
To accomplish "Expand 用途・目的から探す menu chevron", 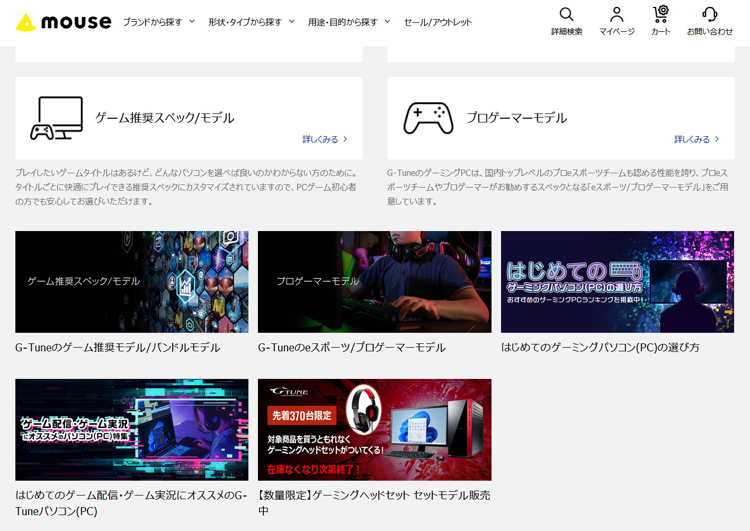I will tap(387, 22).
